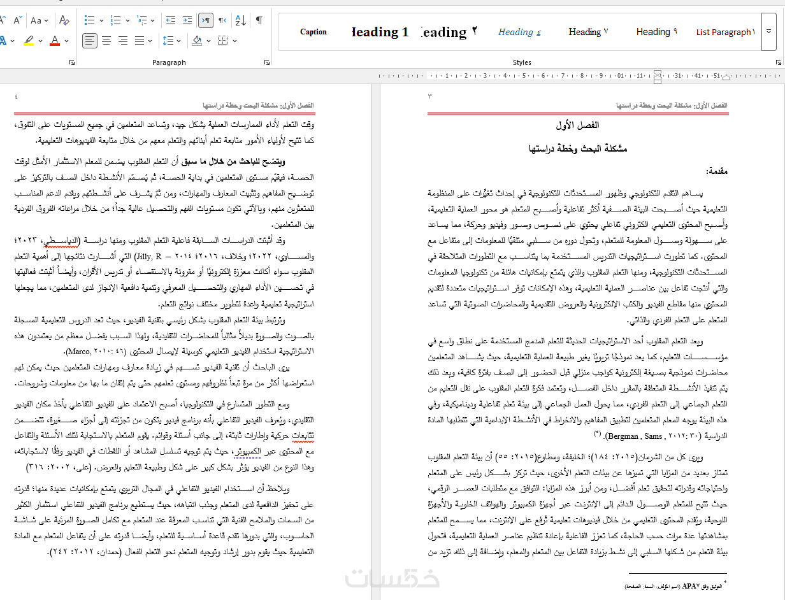
Task: Apply the Heading 2 style
Action: pyautogui.click(x=449, y=32)
